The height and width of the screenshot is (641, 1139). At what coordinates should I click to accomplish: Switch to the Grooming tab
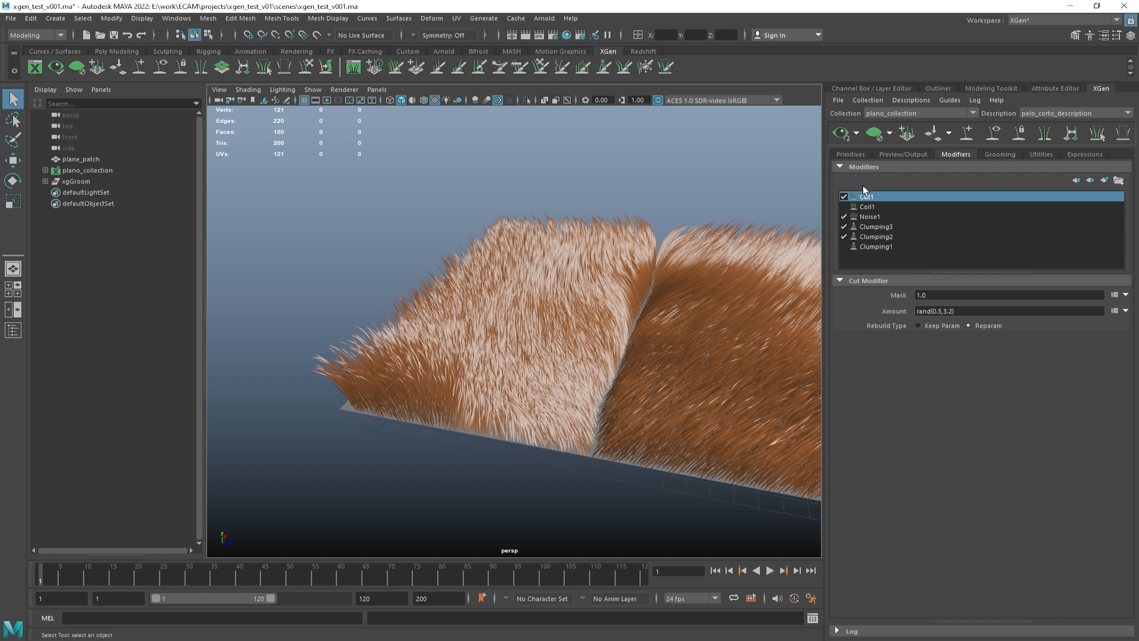tap(1000, 154)
